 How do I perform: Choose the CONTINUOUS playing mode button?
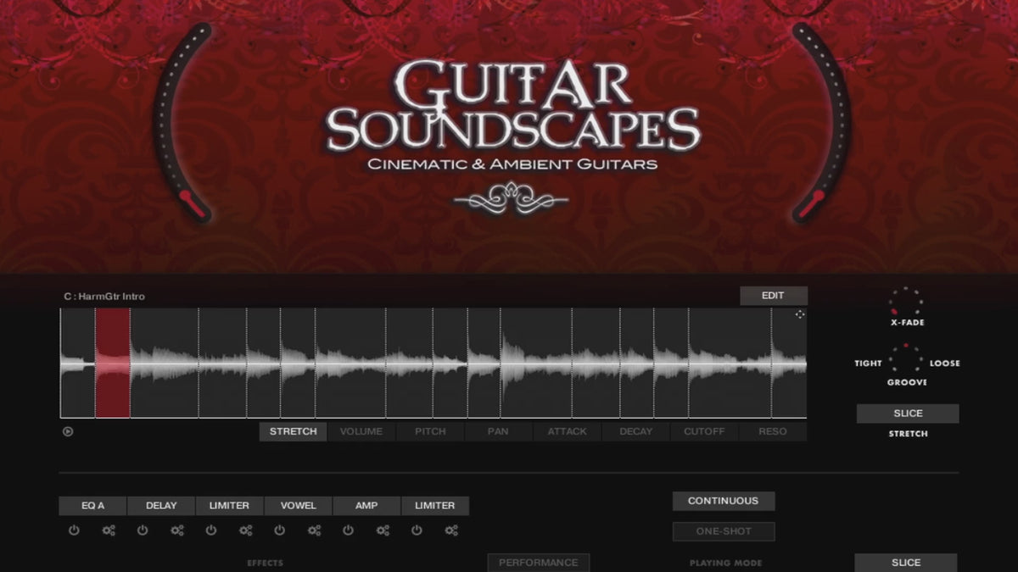point(723,501)
